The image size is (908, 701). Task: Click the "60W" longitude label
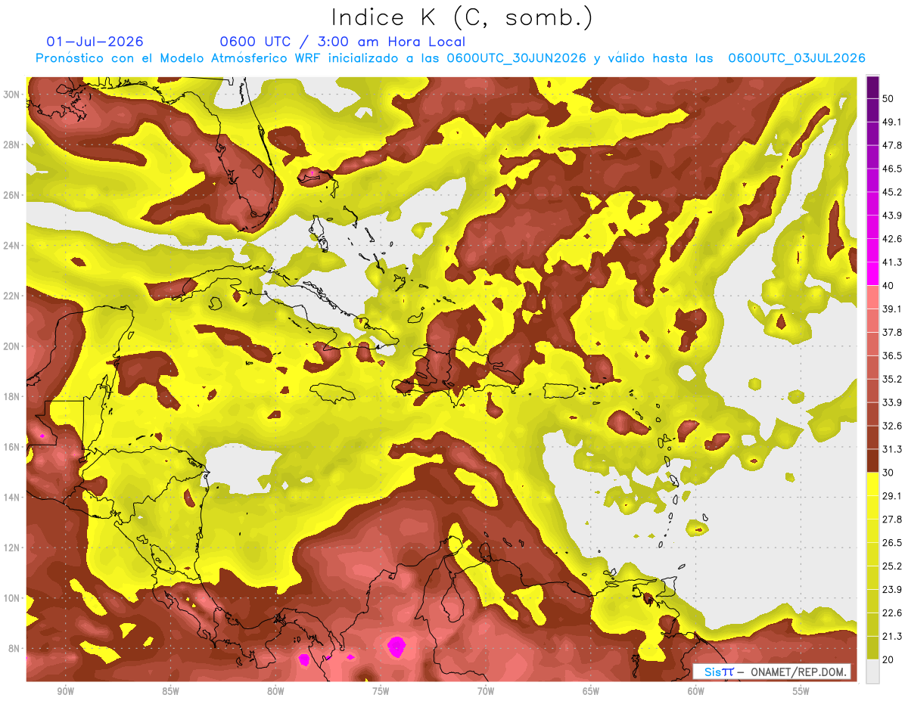[696, 691]
